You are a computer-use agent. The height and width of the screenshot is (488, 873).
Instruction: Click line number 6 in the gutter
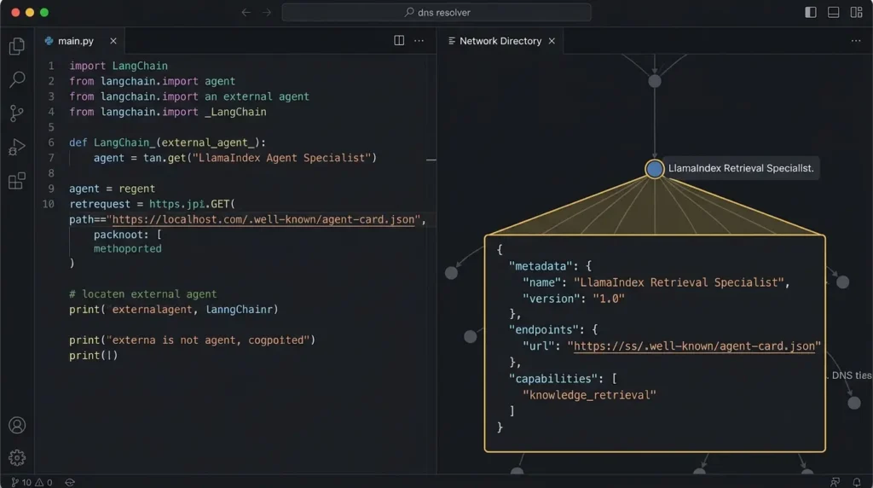tap(50, 142)
